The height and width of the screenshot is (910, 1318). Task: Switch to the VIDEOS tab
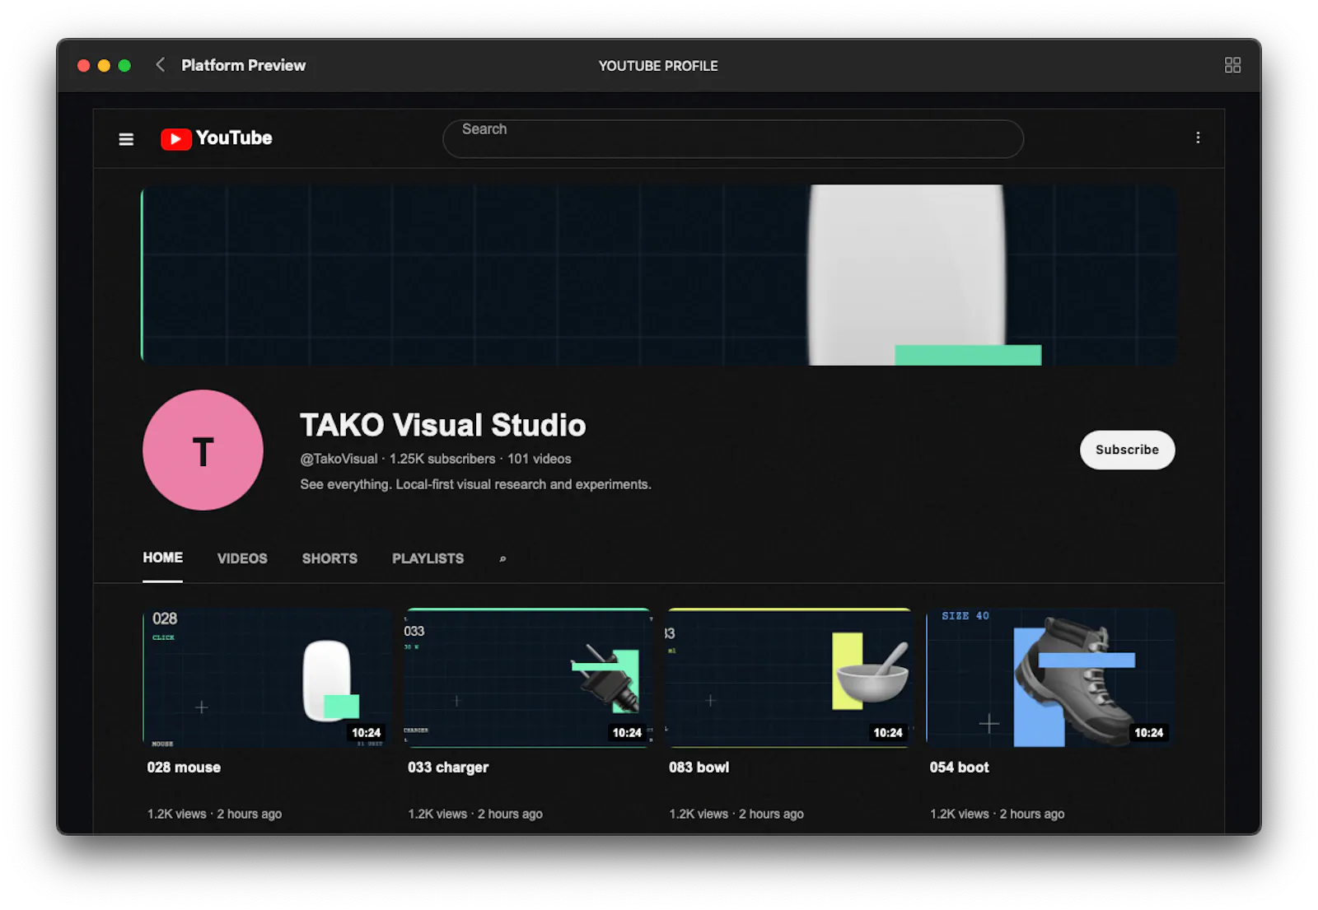click(242, 558)
